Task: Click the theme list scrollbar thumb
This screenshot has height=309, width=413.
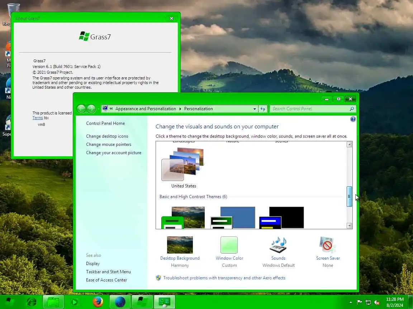Action: [350, 197]
